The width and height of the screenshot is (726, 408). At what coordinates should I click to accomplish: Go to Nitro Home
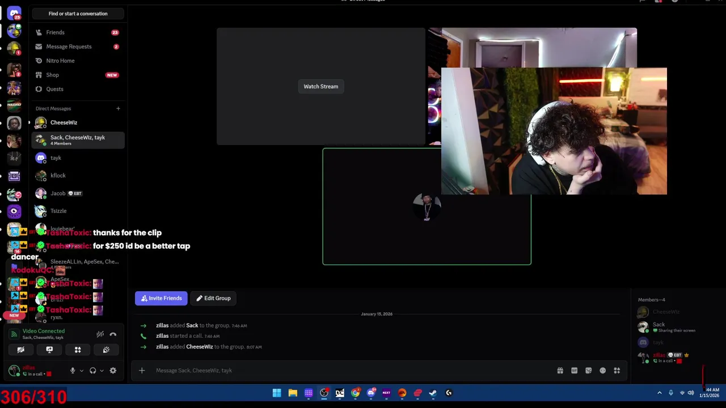[x=78, y=61]
